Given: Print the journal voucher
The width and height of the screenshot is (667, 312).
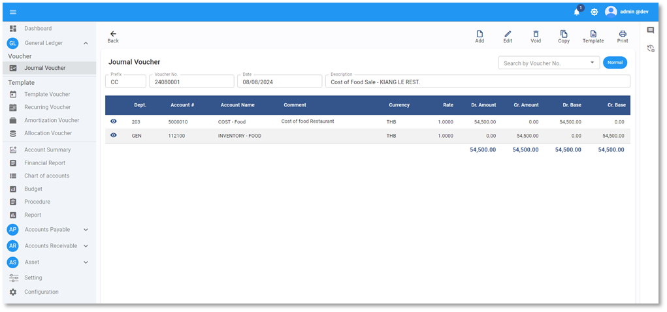Looking at the screenshot, I should (623, 36).
